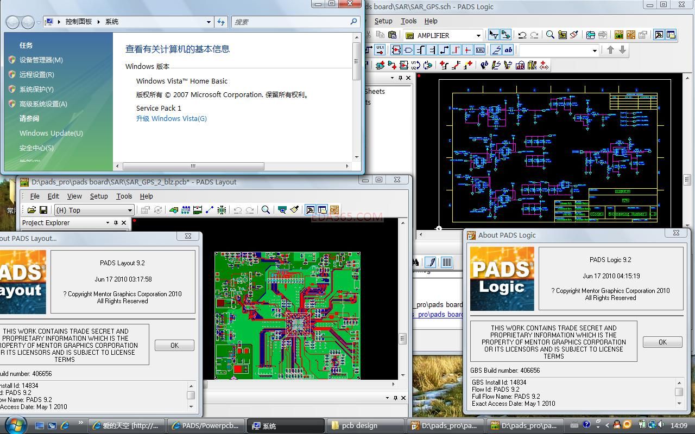
Task: Click the PADS Router link icon in Logic
Action: pyautogui.click(x=631, y=35)
